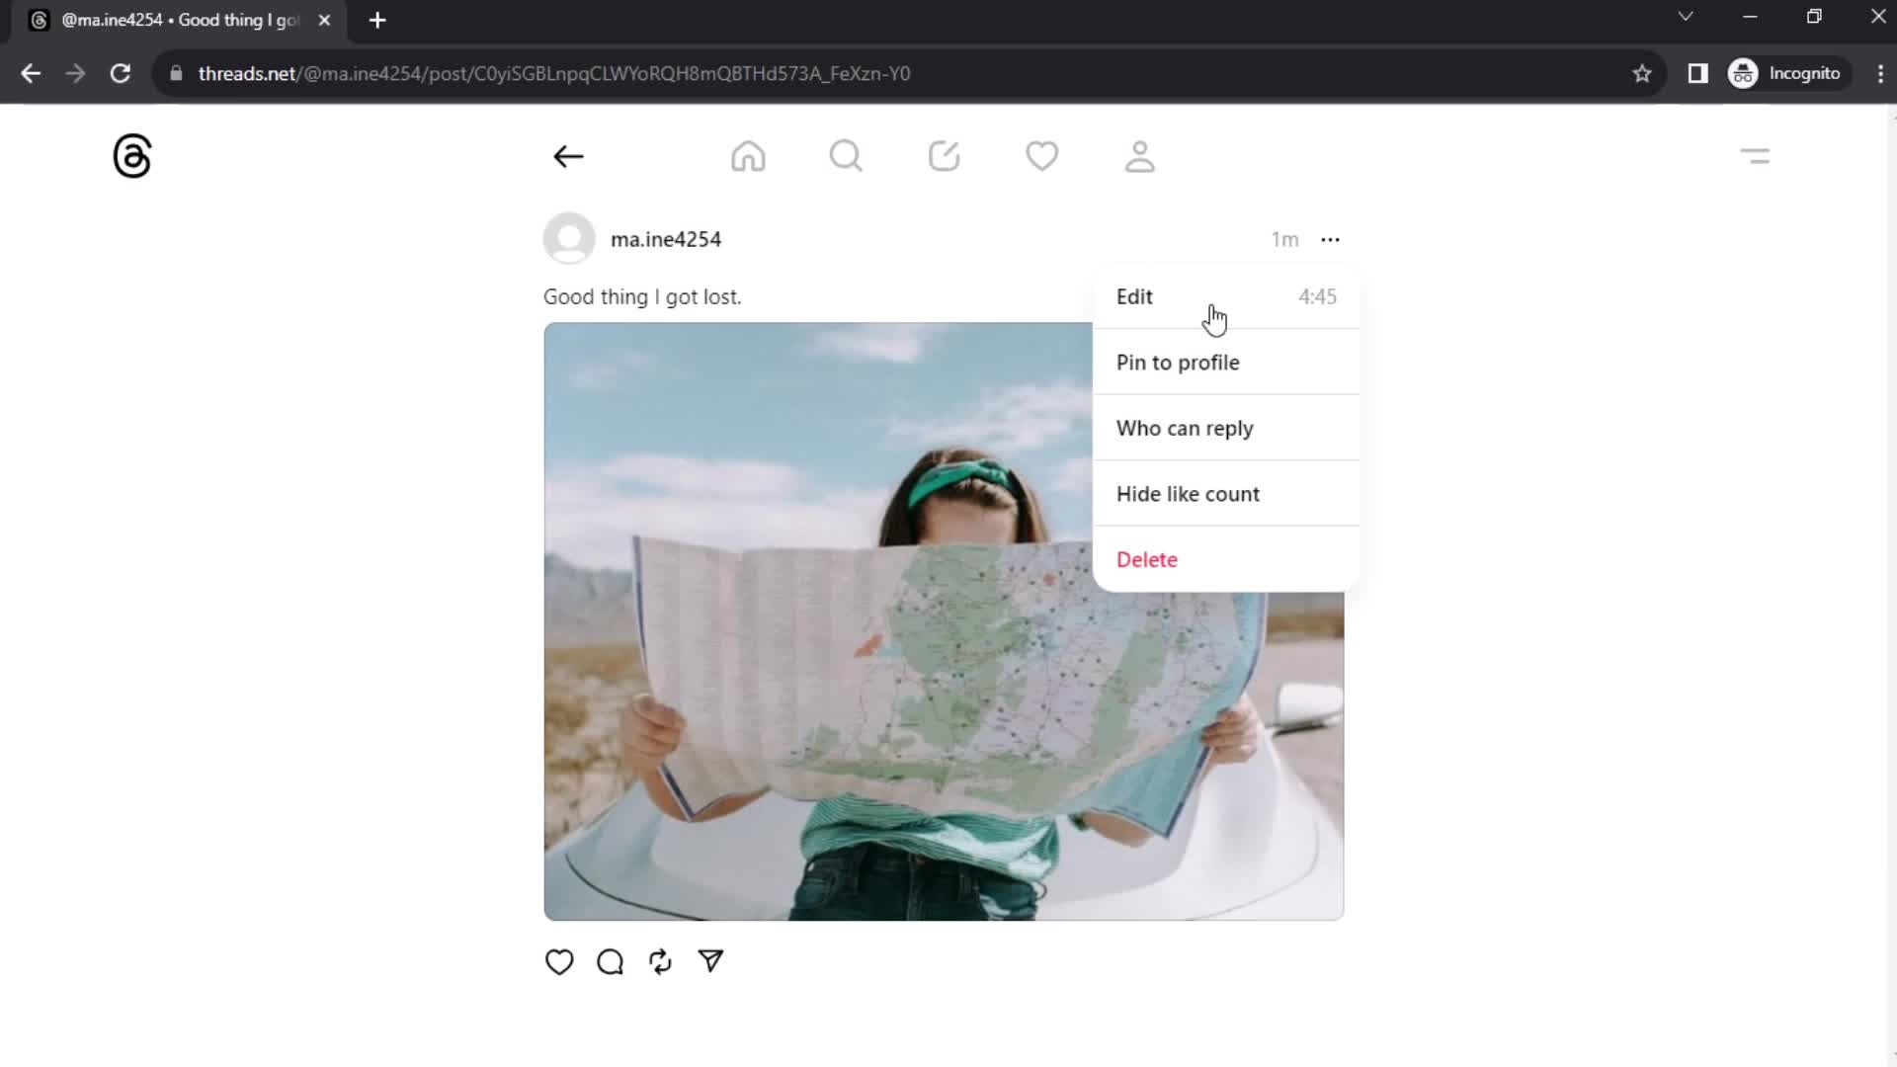Navigate back using the back arrow
Image resolution: width=1897 pixels, height=1067 pixels.
click(568, 156)
